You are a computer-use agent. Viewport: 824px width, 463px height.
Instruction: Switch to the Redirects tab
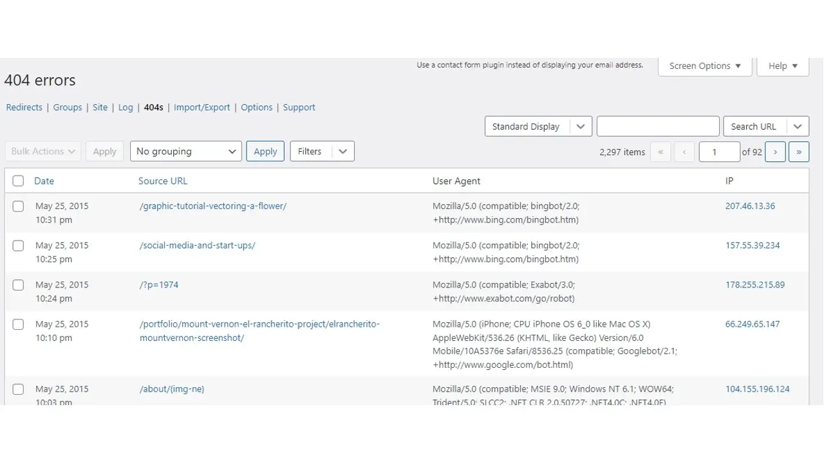(24, 107)
